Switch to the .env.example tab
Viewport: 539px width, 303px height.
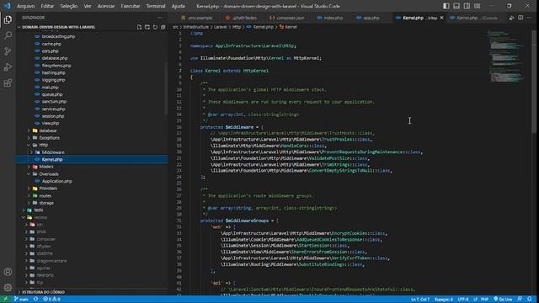coord(196,18)
